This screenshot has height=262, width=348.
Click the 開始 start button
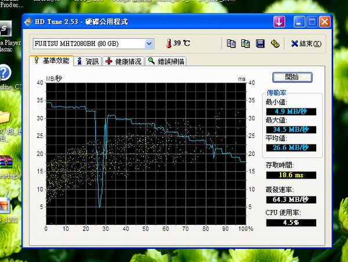click(x=292, y=77)
